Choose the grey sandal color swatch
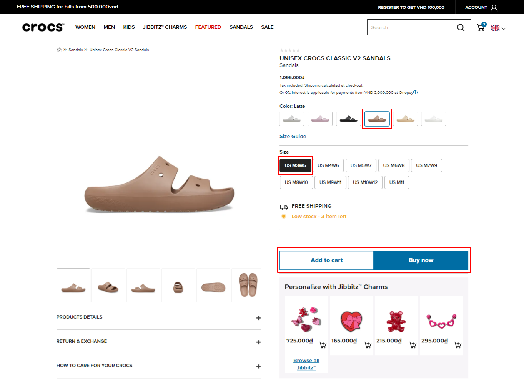524x379 pixels. [x=292, y=119]
